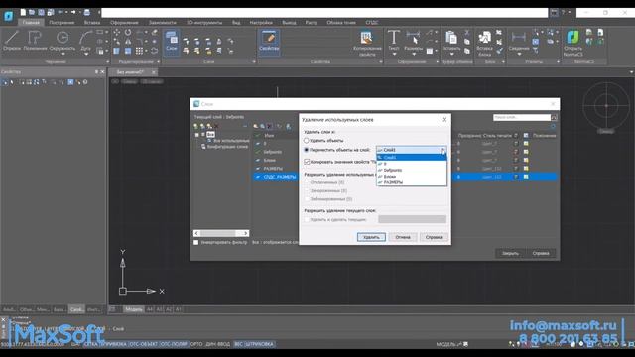The height and width of the screenshot is (357, 635).
Task: Choose Defpoints in the dropdown list
Action: click(x=412, y=170)
